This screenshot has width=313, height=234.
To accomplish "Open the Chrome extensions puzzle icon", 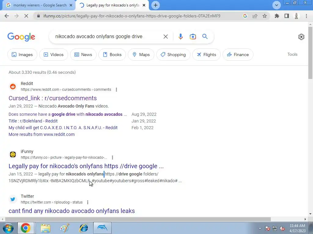I will click(x=277, y=16).
